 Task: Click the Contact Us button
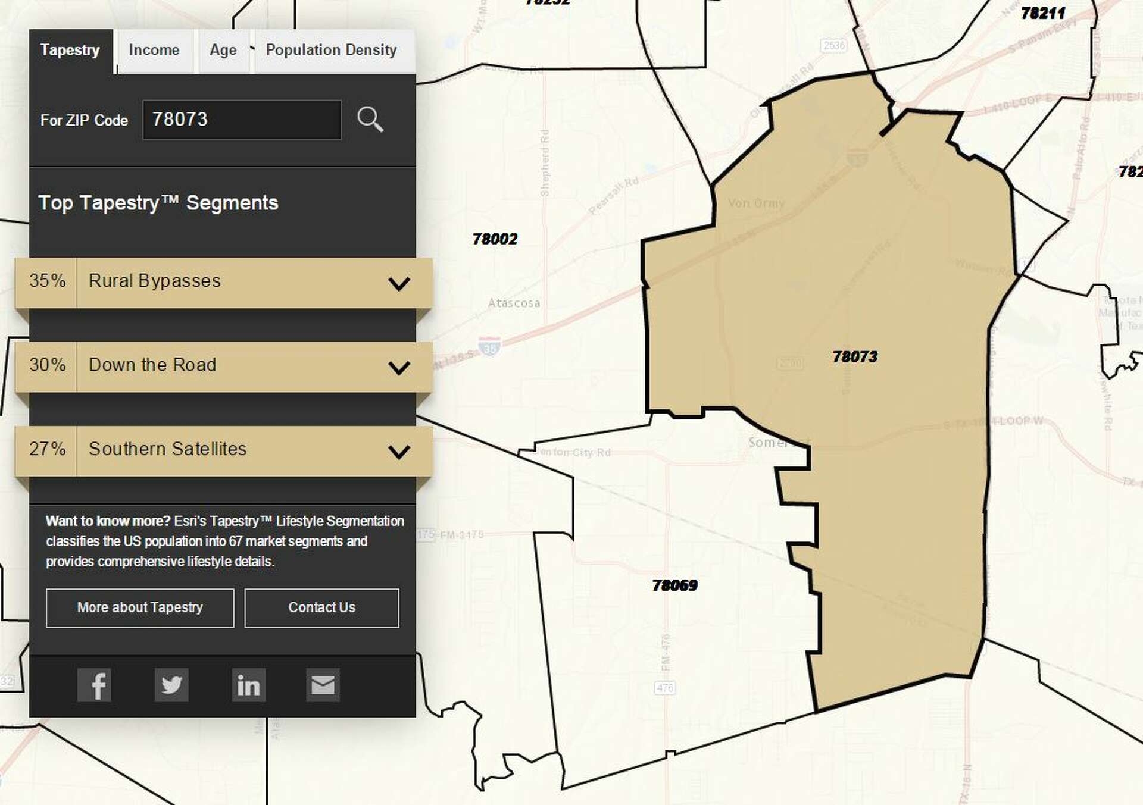pos(321,607)
